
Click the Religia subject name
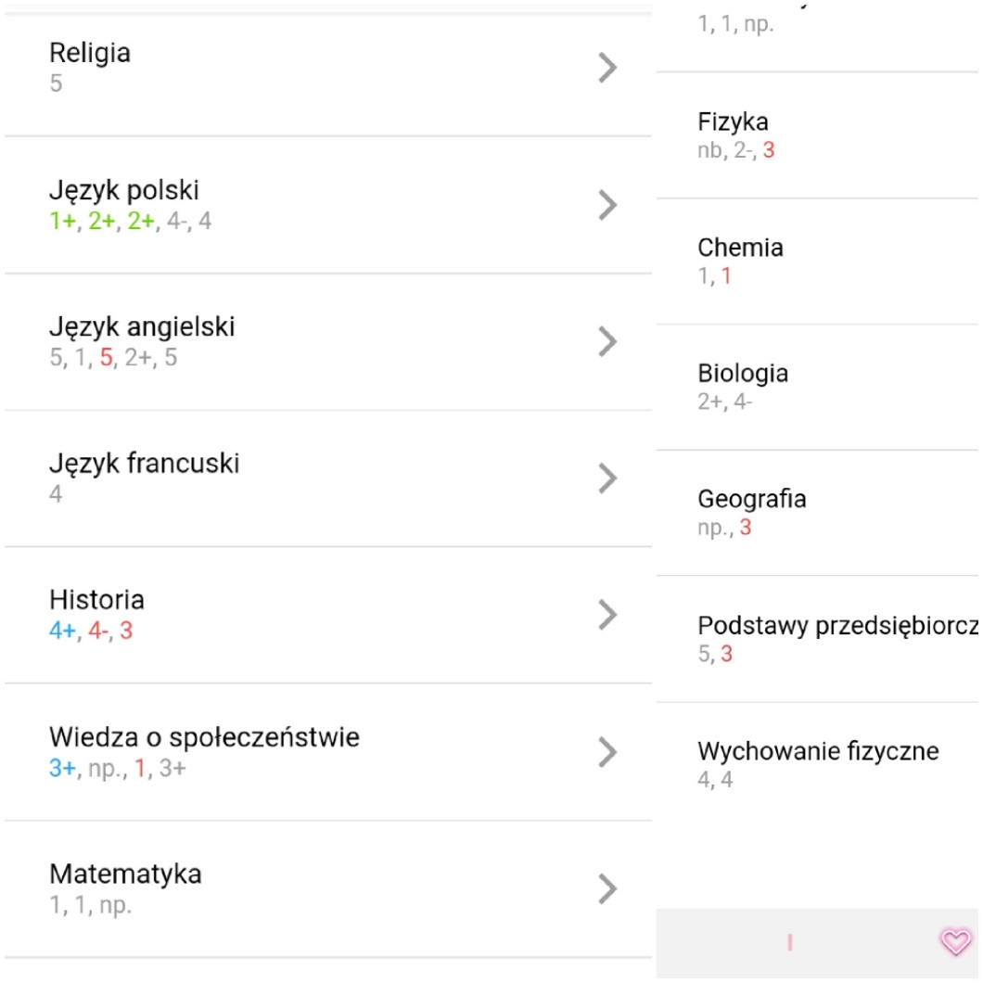90,53
